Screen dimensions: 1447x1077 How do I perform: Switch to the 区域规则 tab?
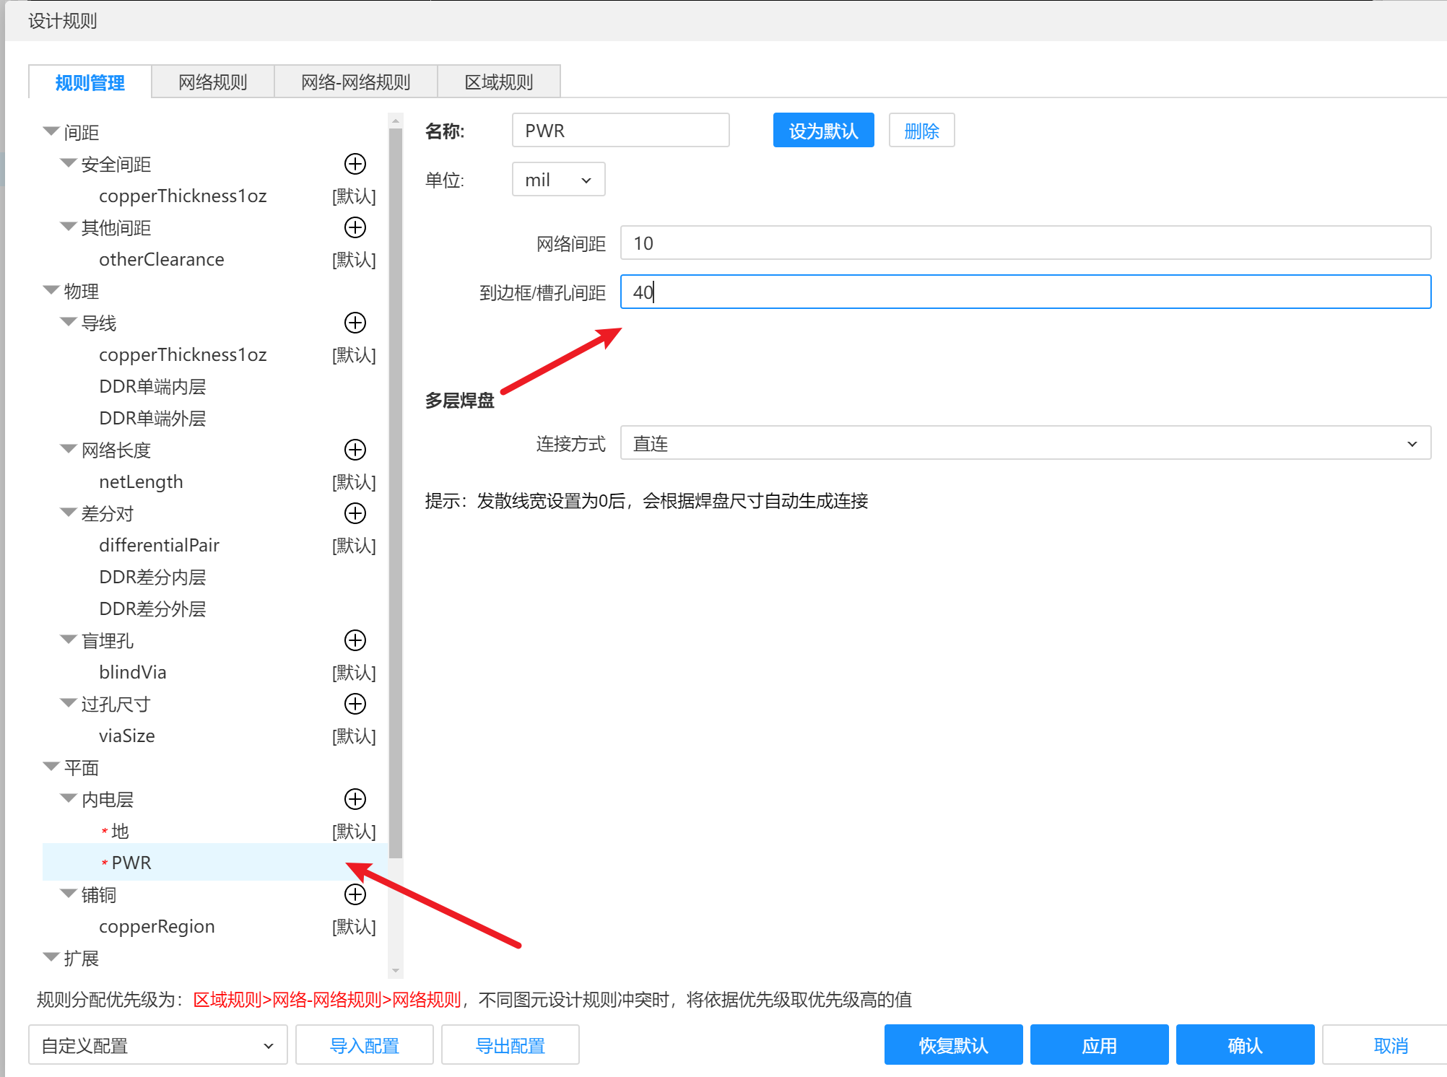tap(498, 82)
